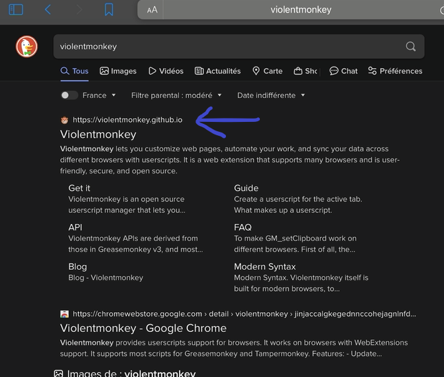Switch to the Vidéos tab
Viewport: 444px width, 377px height.
tap(166, 71)
